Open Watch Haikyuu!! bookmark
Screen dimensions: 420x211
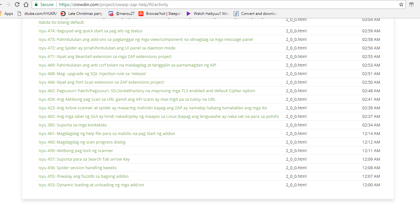[x=208, y=14]
